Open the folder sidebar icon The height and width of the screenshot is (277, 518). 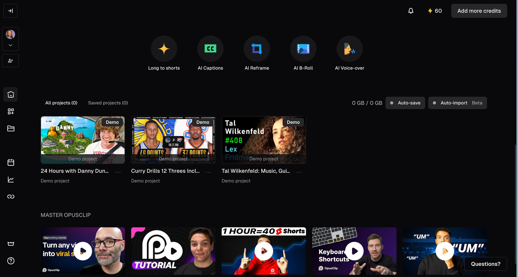click(x=11, y=129)
